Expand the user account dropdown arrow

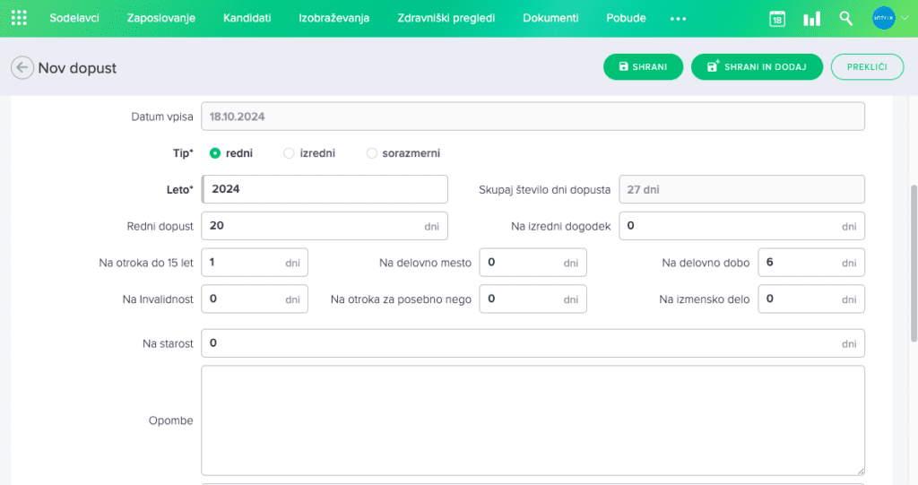coord(904,19)
